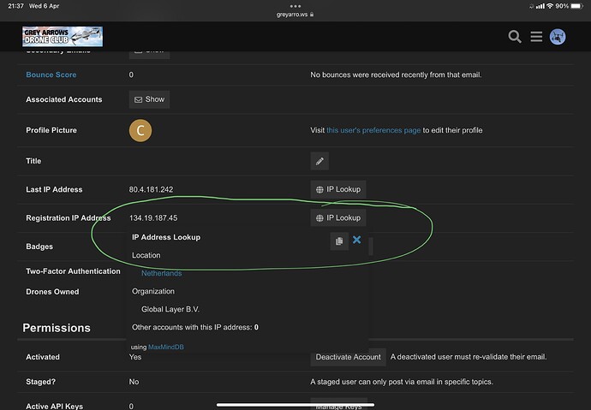This screenshot has height=410, width=591.
Task: Click the Wi-Fi status icon
Action: [x=550, y=6]
